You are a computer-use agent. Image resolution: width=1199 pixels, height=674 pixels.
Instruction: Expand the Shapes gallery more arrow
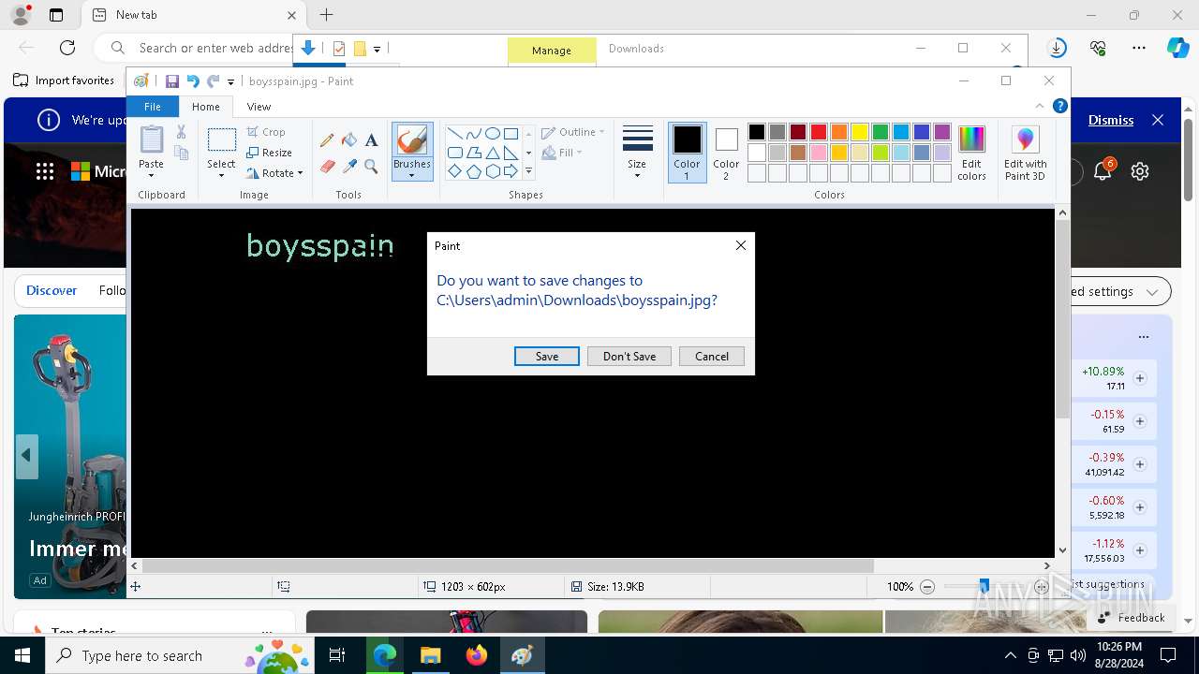click(x=528, y=171)
